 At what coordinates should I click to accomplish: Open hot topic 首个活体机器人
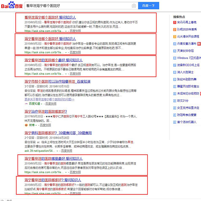[187, 122]
